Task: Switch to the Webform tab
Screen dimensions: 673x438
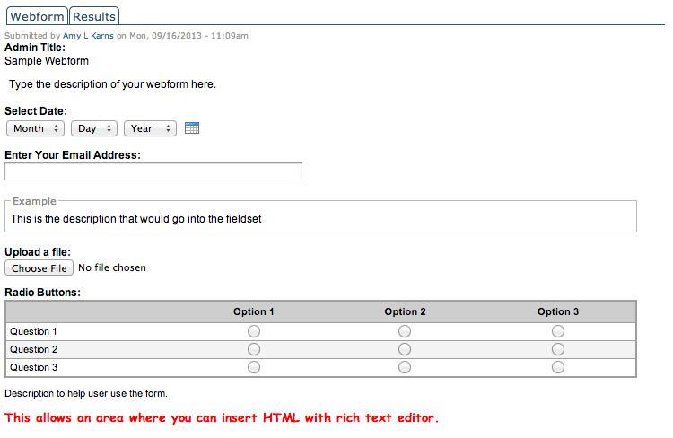Action: click(37, 16)
